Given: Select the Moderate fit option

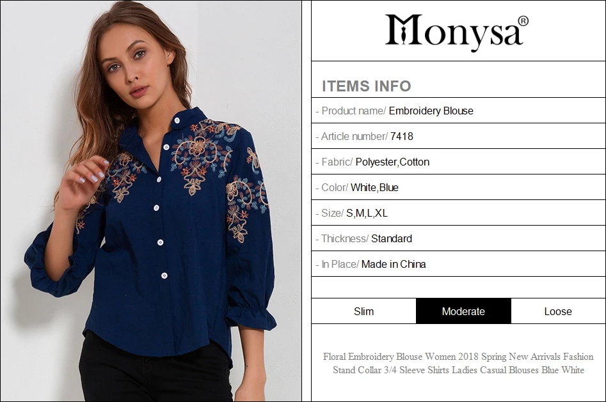Looking at the screenshot, I should tap(463, 311).
